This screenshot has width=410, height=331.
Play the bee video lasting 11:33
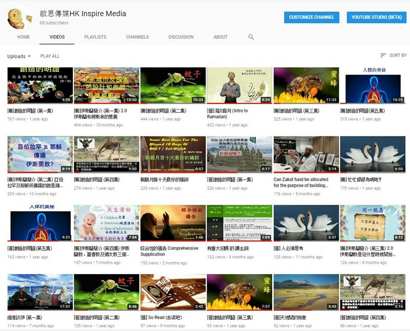(306, 86)
